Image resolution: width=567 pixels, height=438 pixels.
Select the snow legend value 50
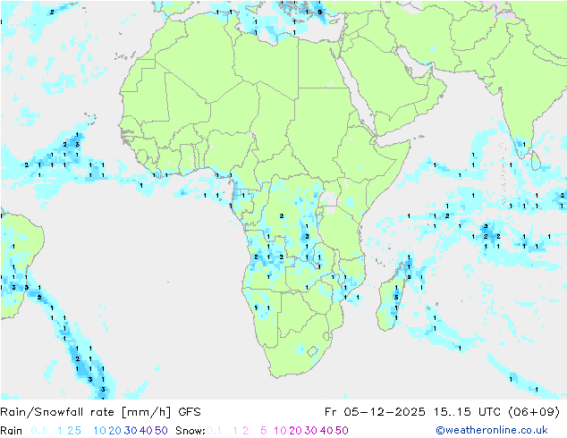342,431
